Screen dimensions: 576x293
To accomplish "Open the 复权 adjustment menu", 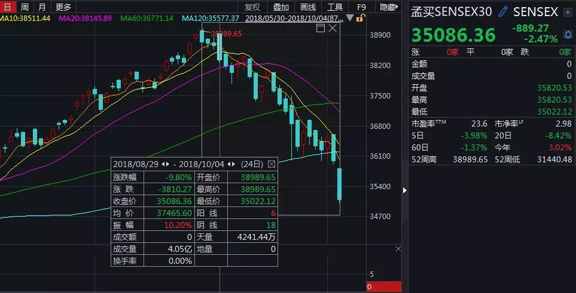I will coord(252,7).
